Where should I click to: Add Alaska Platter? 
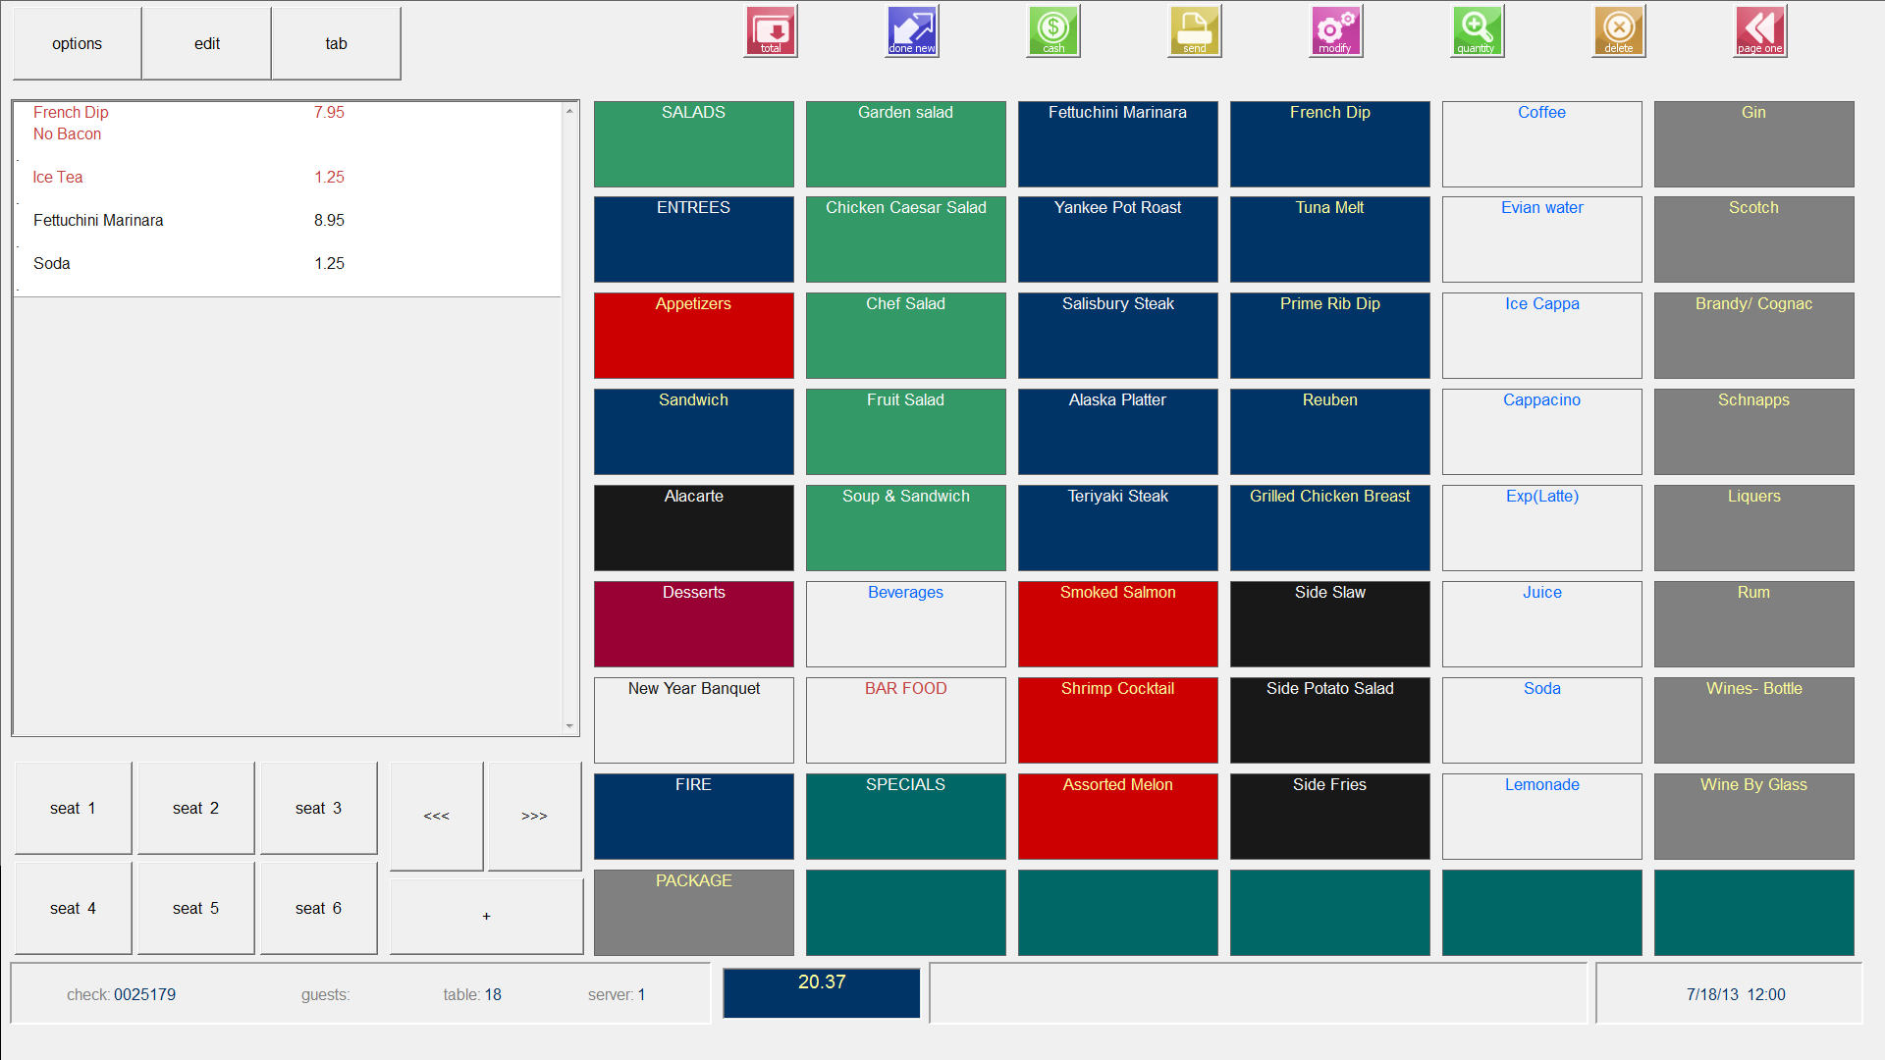[x=1118, y=432]
